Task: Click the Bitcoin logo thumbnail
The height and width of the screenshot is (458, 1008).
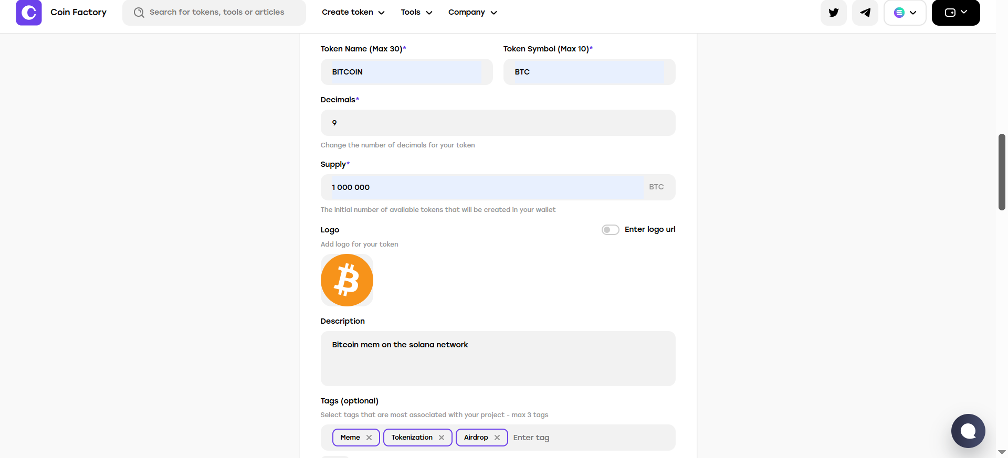Action: 347,280
